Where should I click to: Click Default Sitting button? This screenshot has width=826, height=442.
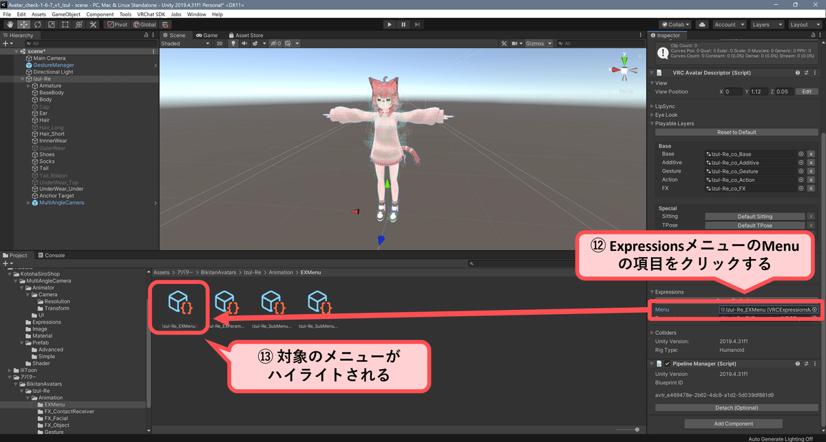[x=754, y=217]
